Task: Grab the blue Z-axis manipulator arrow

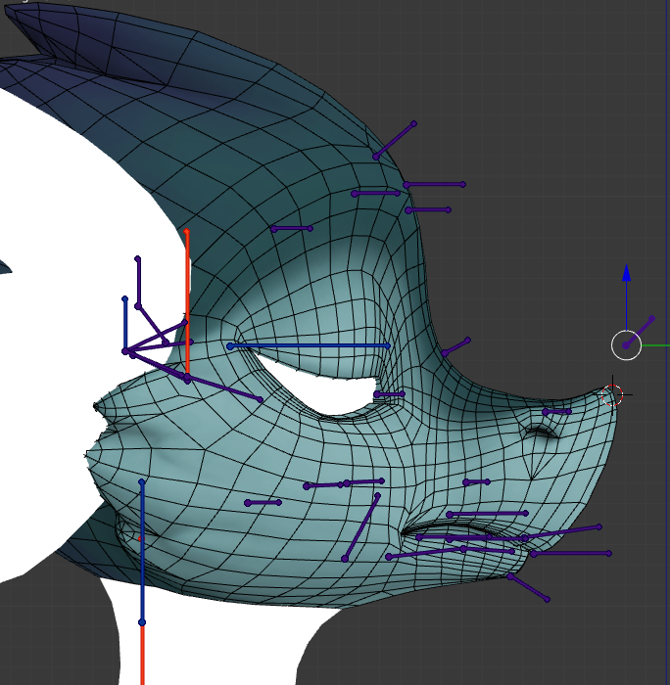Action: tap(626, 273)
